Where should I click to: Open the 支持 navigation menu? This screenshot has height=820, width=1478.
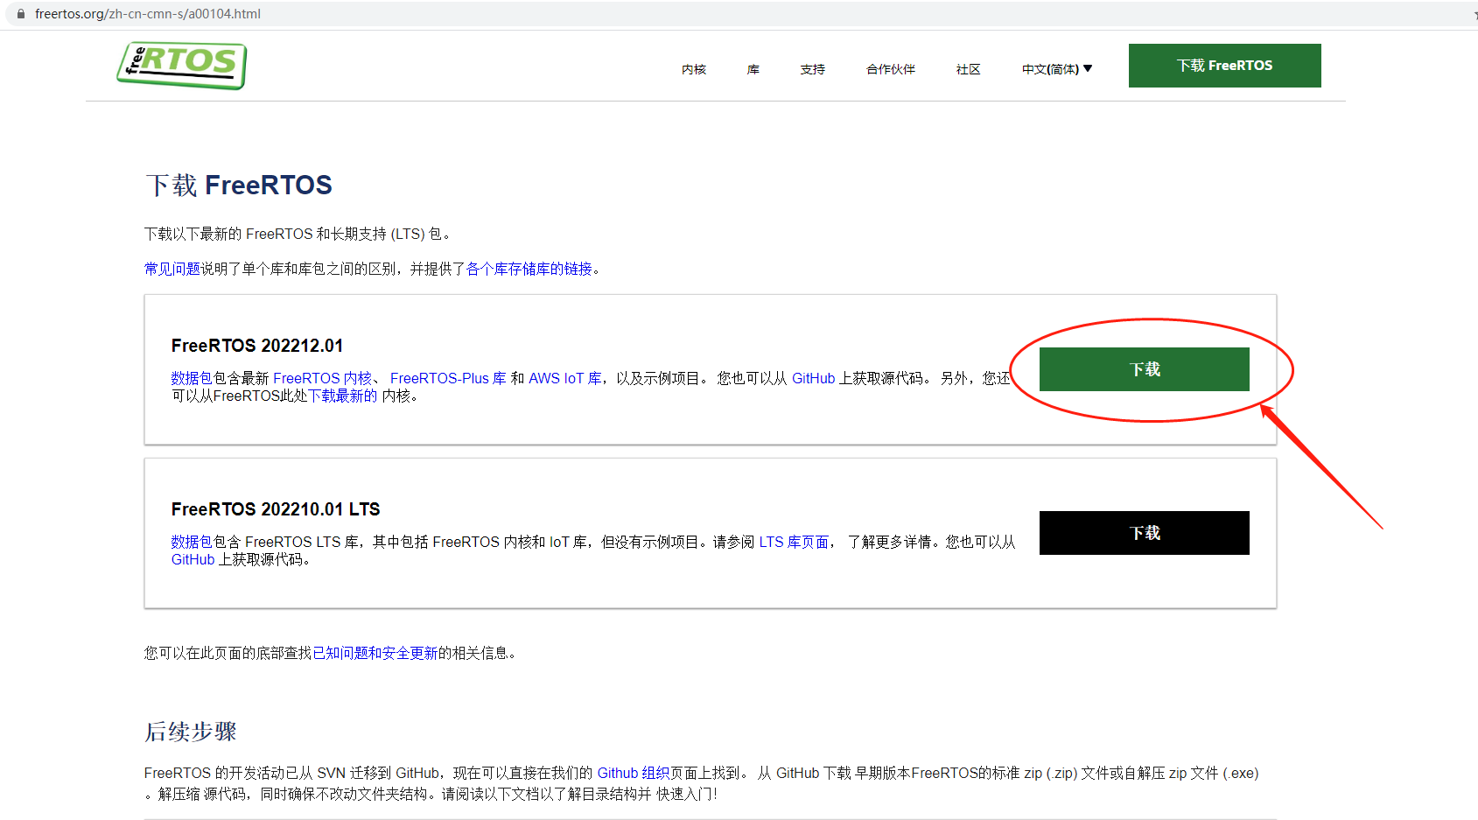(813, 69)
